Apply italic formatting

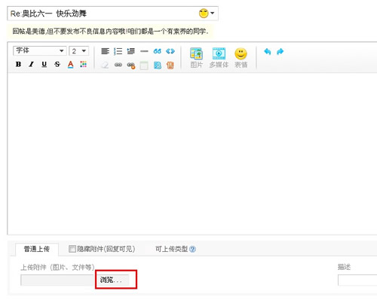[x=31, y=65]
